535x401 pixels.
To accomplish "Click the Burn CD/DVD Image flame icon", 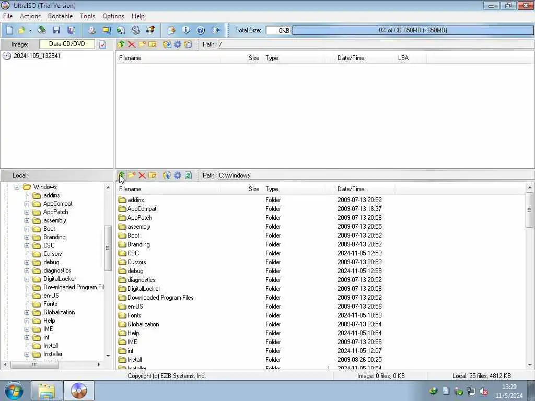I will coord(150,30).
